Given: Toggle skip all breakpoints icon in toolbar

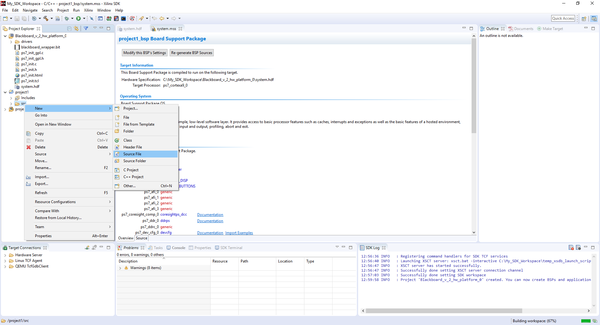Looking at the screenshot, I should [92, 18].
